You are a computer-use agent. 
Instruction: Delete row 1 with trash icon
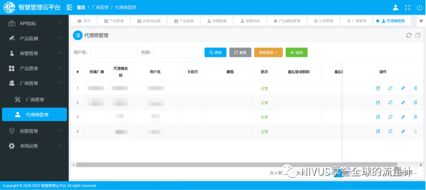[x=415, y=88]
